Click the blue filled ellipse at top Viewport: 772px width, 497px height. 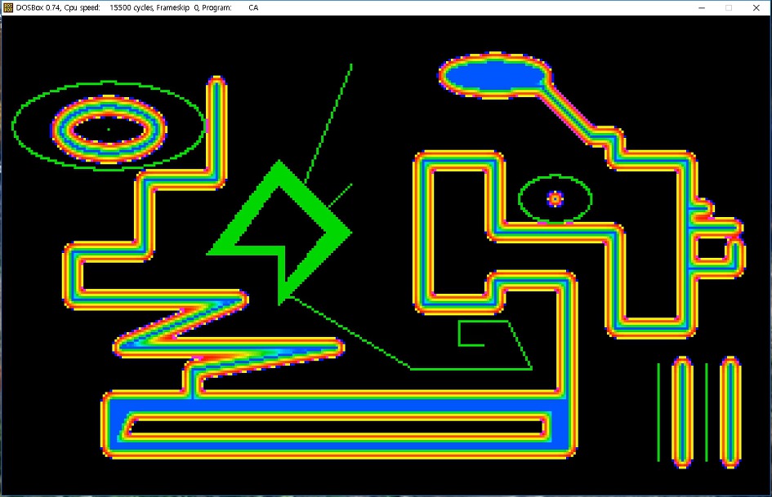494,76
